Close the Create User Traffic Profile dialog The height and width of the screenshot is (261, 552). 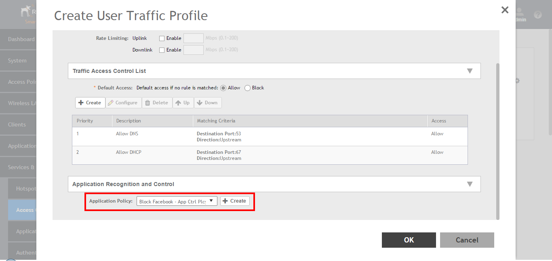pos(505,10)
